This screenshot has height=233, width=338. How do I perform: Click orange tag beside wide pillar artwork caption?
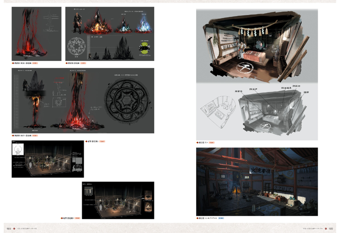[x=35, y=136]
